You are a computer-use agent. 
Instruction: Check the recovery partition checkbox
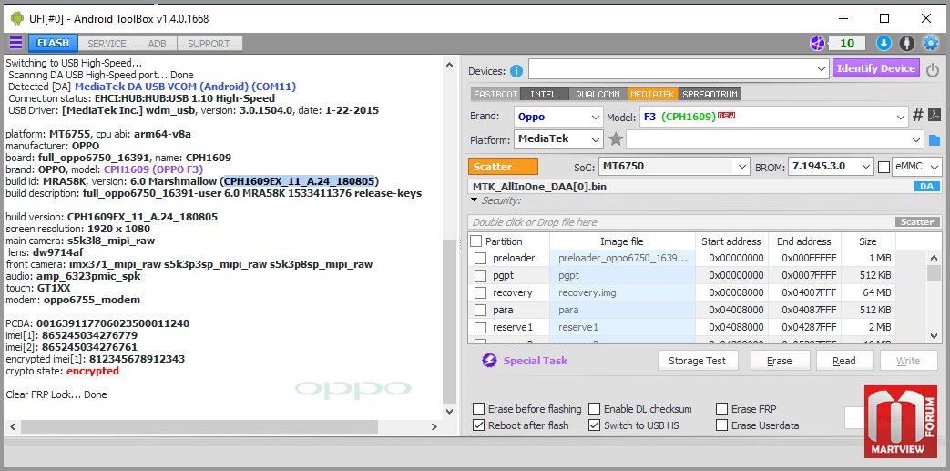click(480, 292)
